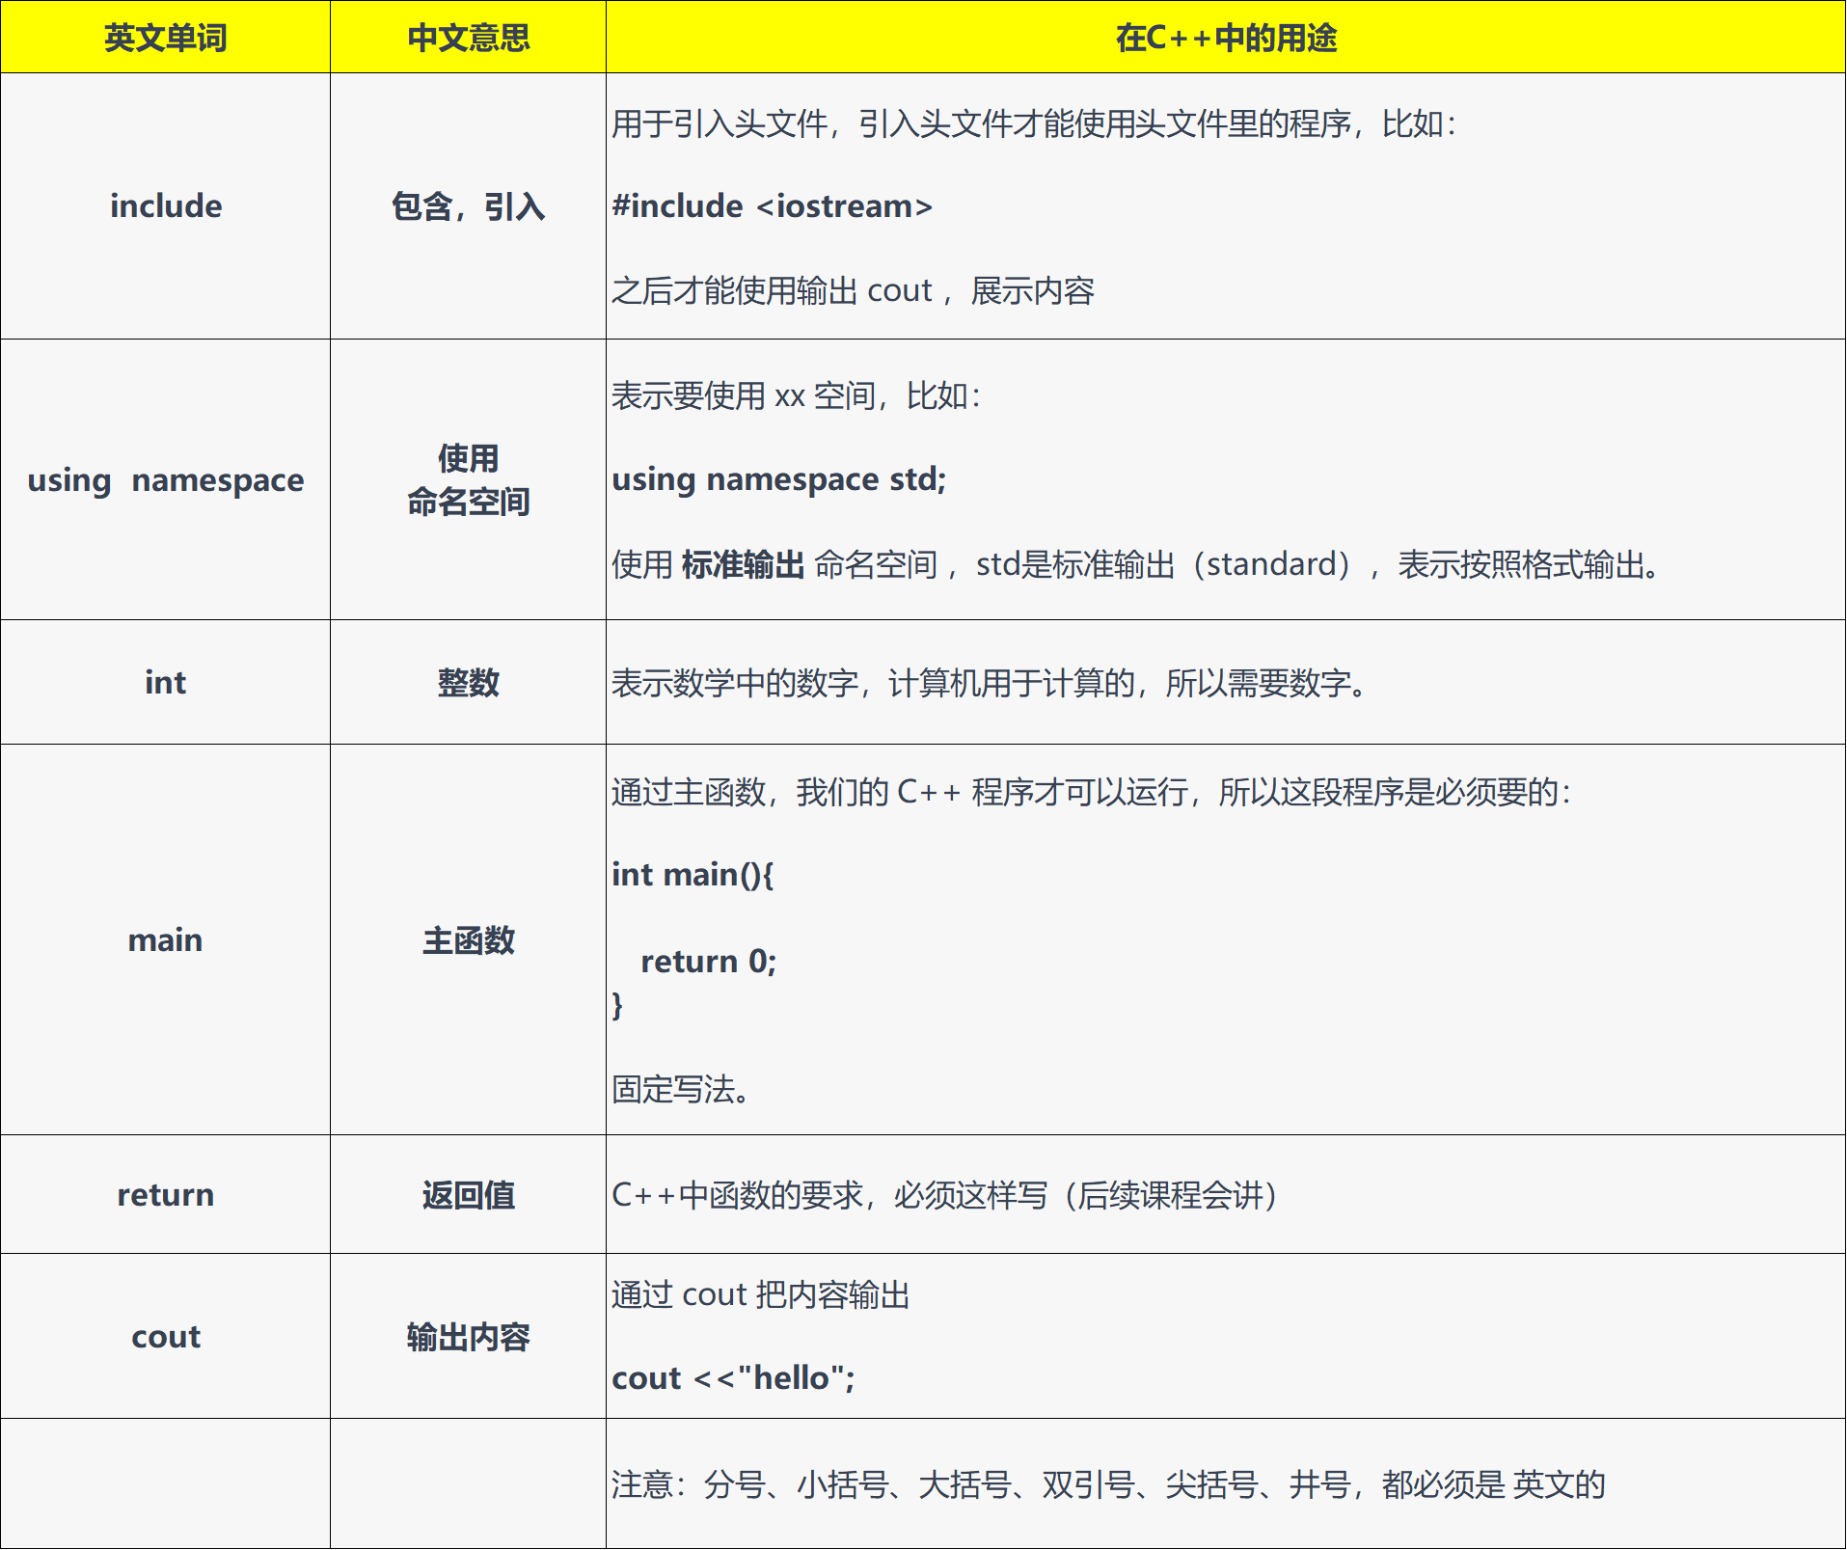Image resolution: width=1847 pixels, height=1550 pixels.
Task: Click the bold 标准输出 text
Action: coord(743,564)
